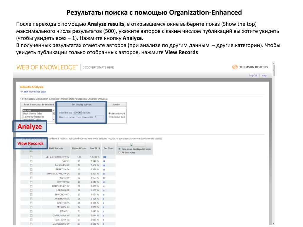Viewport: 303px width, 227px height.
Task: Go back via Back to previous page
Action: pos(33,92)
